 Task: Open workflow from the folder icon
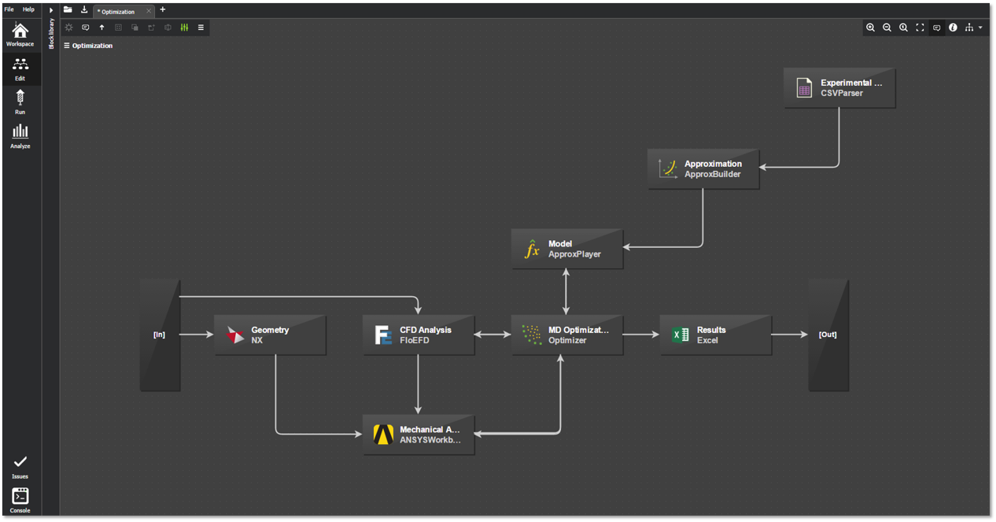(x=68, y=10)
